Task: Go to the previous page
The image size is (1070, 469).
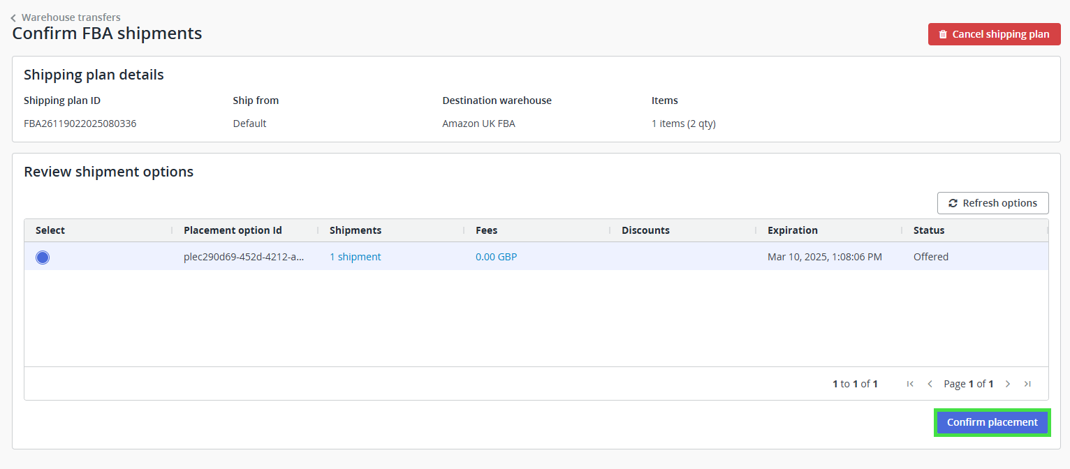Action: click(x=930, y=384)
